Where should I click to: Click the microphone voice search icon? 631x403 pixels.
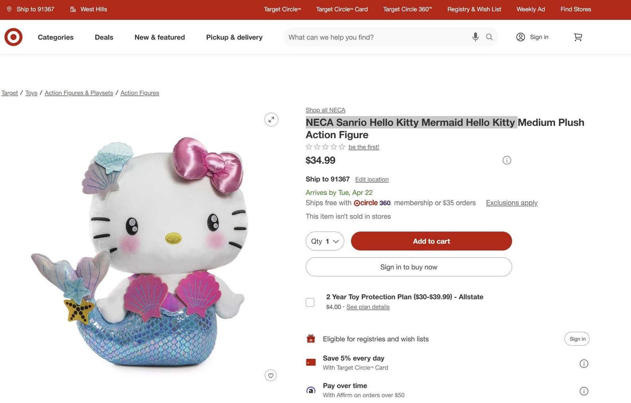click(475, 37)
